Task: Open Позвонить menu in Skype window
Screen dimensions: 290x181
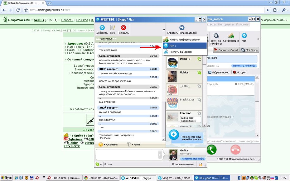Action: coord(242,24)
